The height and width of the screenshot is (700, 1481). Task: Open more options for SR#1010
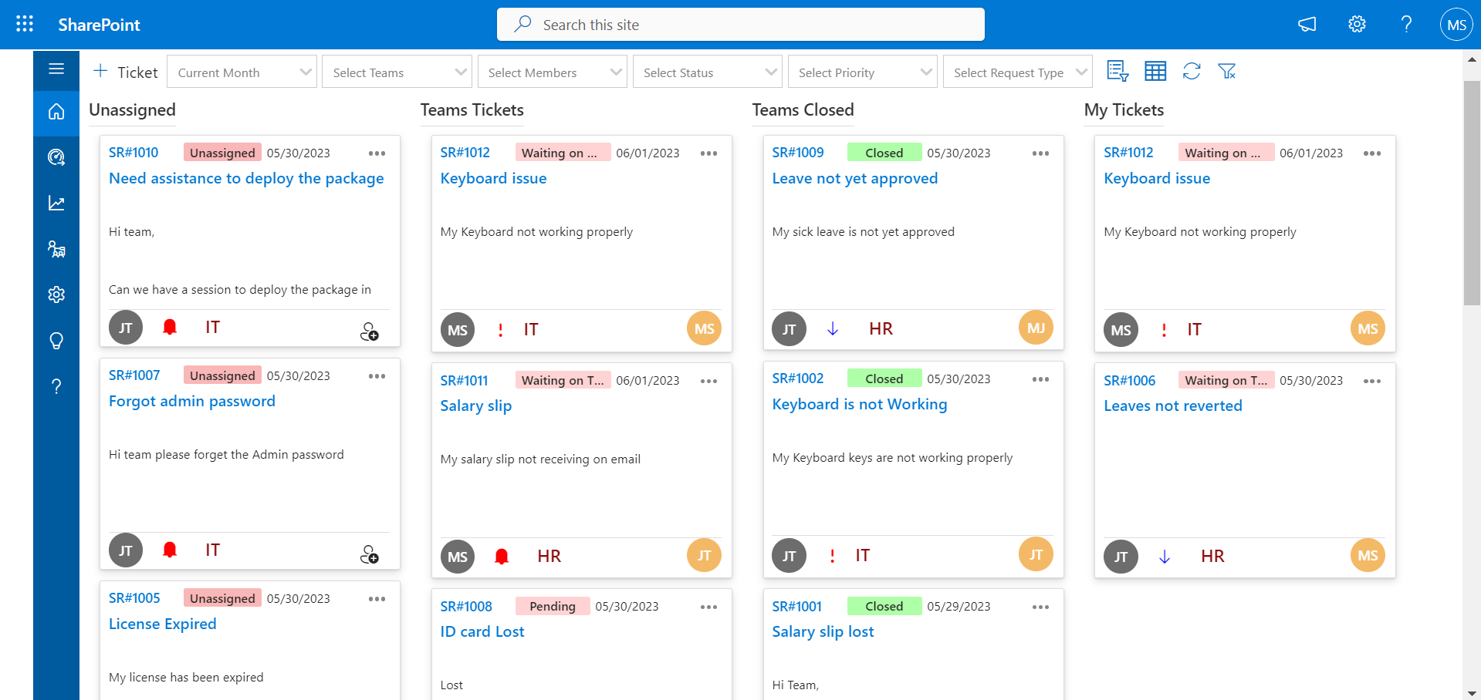(x=377, y=153)
